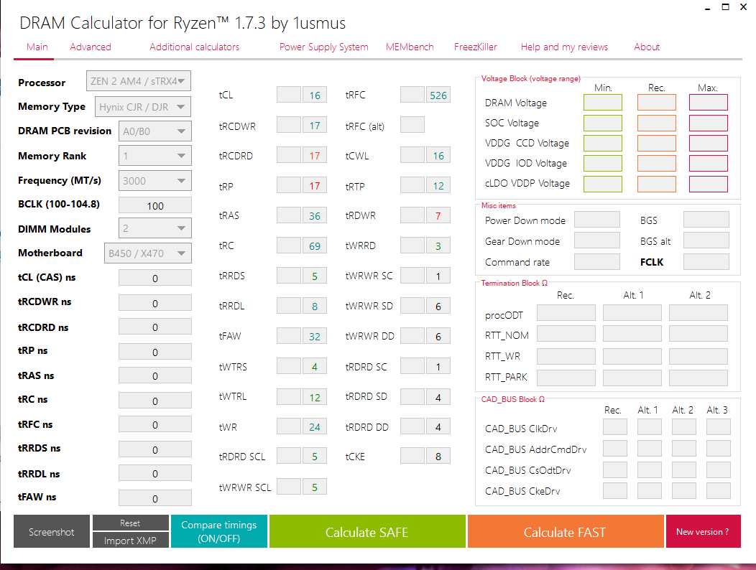Click the CAD_BUS ClkDrv Rec. field
The height and width of the screenshot is (570, 756).
tap(615, 427)
